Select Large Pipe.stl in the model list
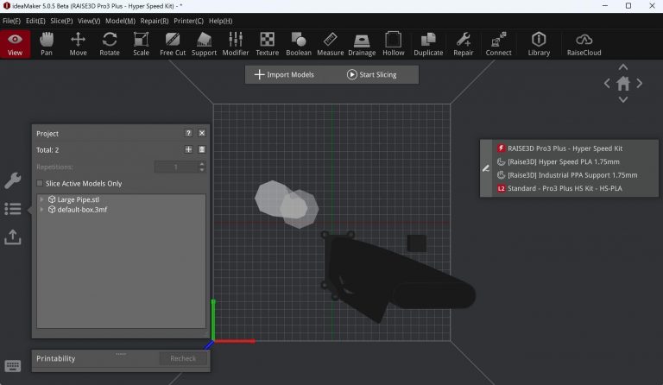 click(x=79, y=199)
